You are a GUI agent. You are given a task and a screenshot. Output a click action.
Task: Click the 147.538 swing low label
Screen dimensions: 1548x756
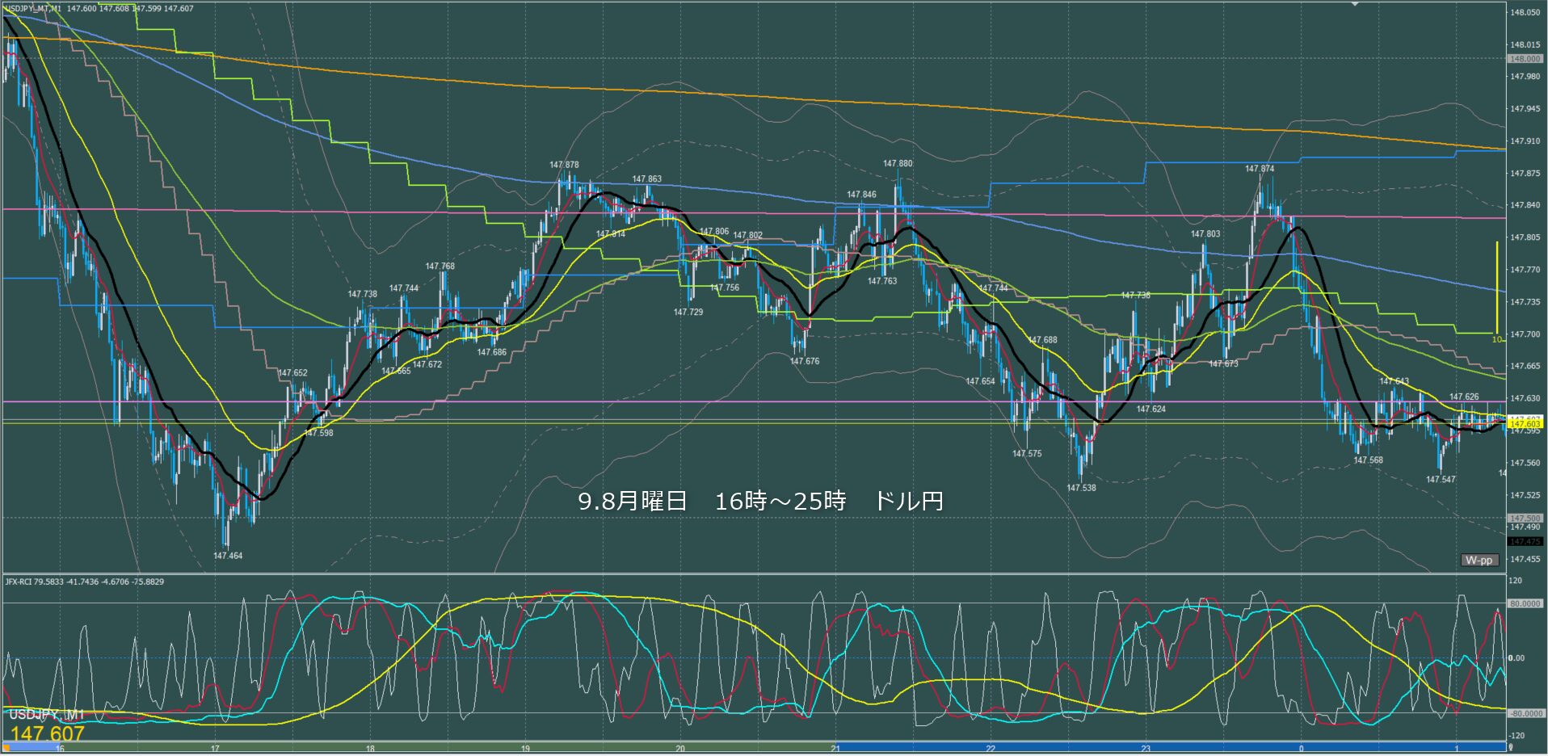tap(1081, 488)
